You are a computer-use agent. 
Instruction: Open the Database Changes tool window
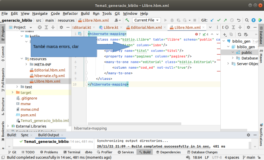[202, 152]
